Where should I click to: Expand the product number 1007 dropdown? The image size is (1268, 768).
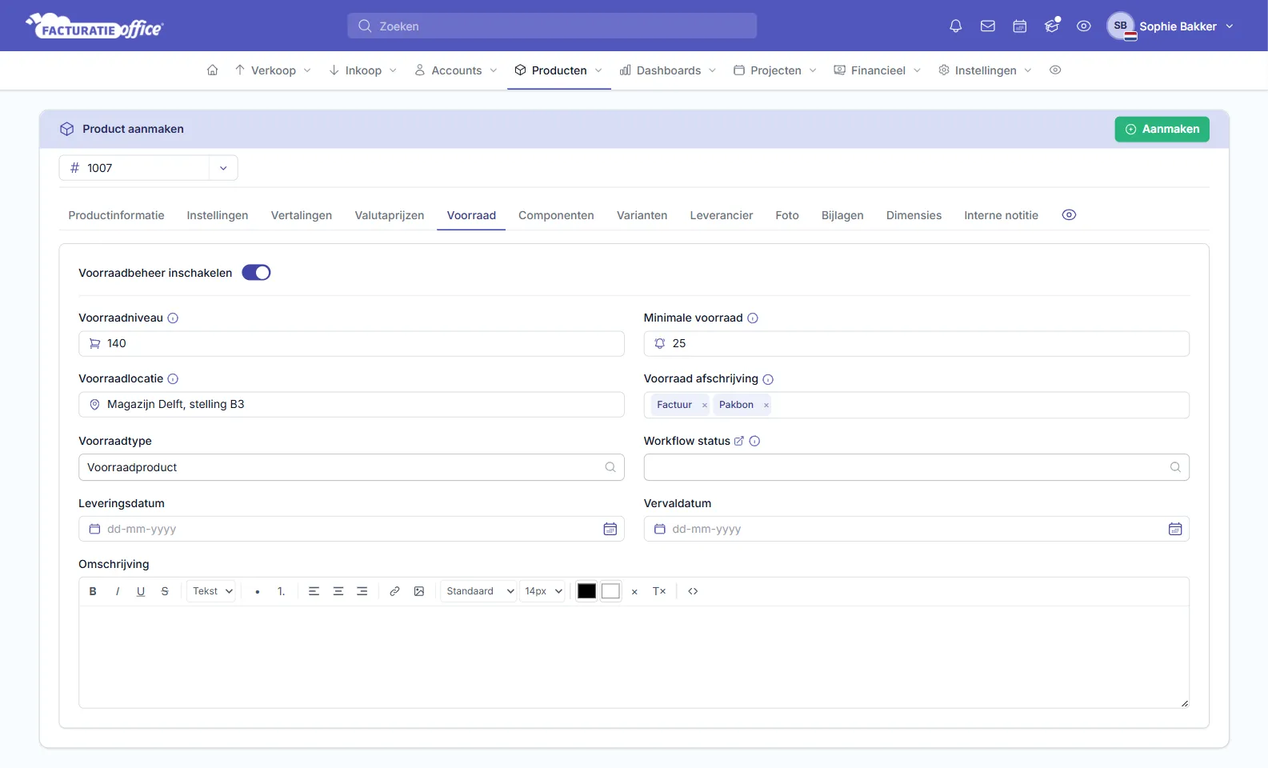click(x=223, y=168)
